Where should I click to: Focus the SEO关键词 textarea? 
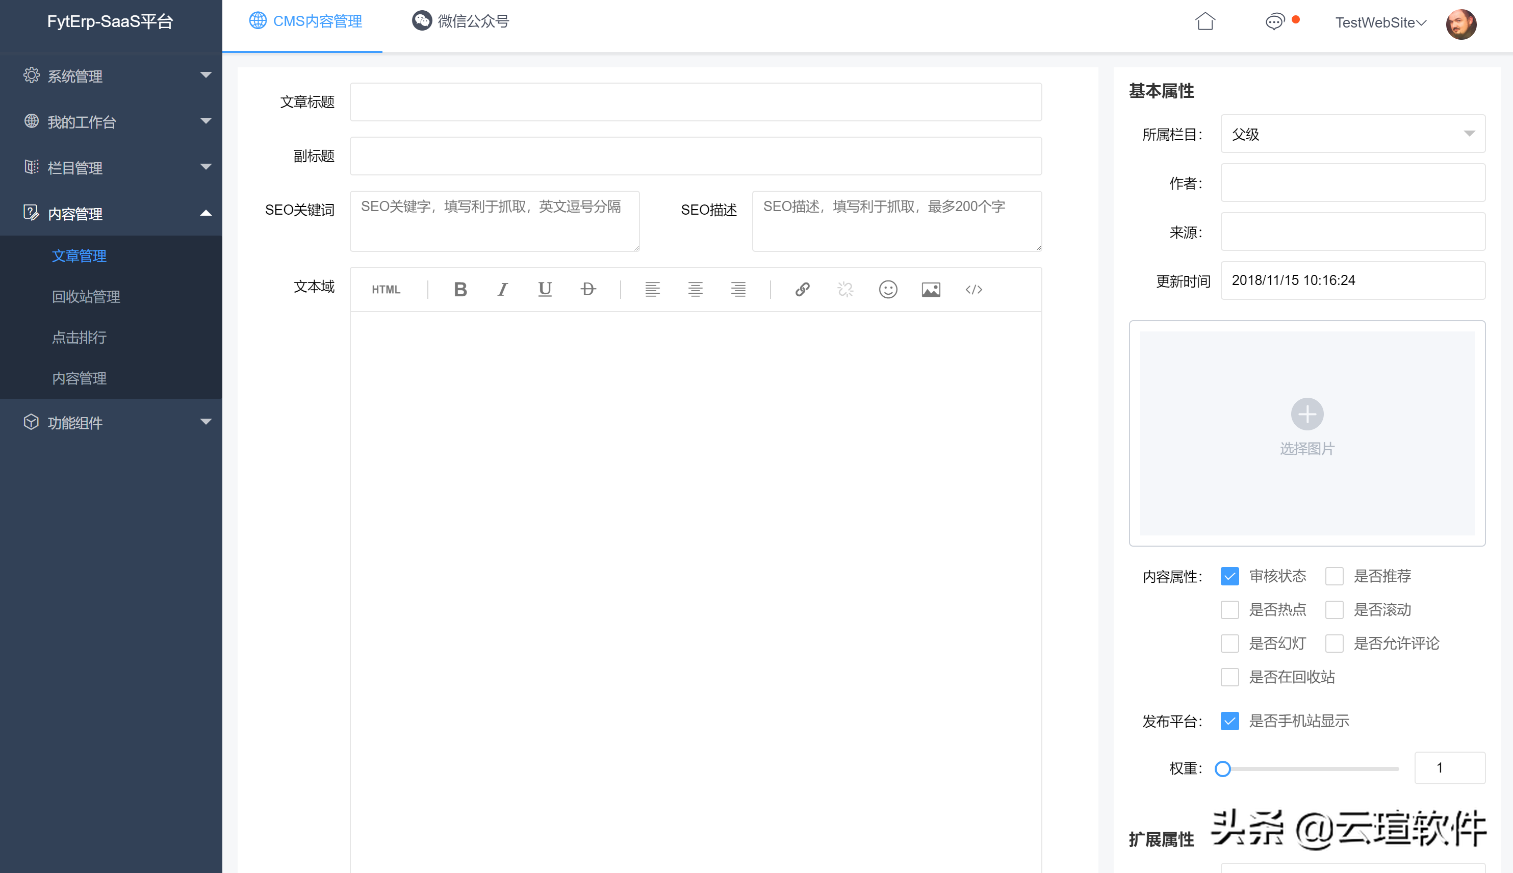(x=495, y=221)
